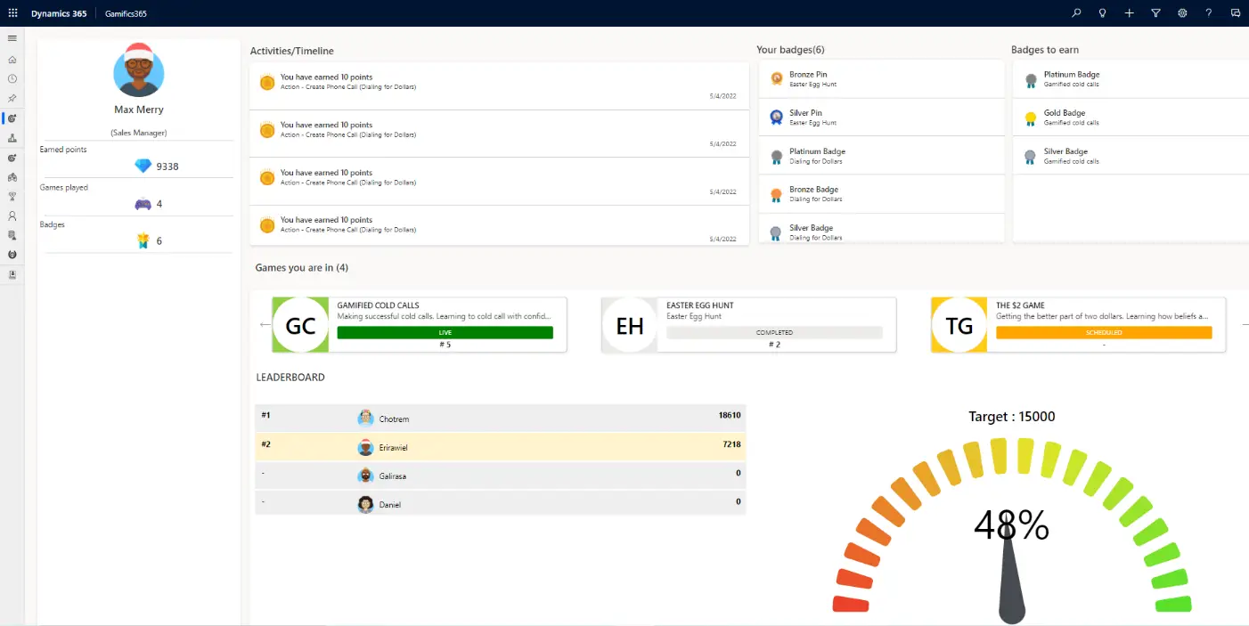Open the lightbulb assistant icon
1249x626 pixels.
tap(1103, 13)
